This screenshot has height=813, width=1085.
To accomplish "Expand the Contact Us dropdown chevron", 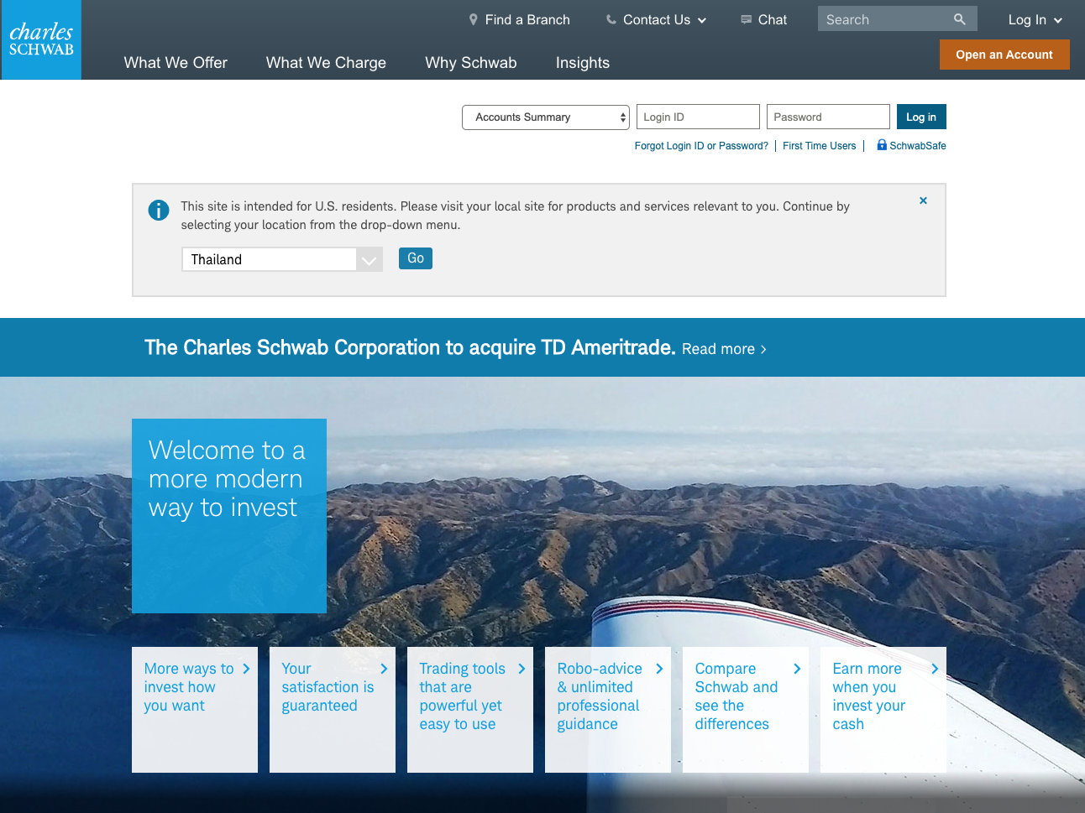I will pyautogui.click(x=702, y=20).
